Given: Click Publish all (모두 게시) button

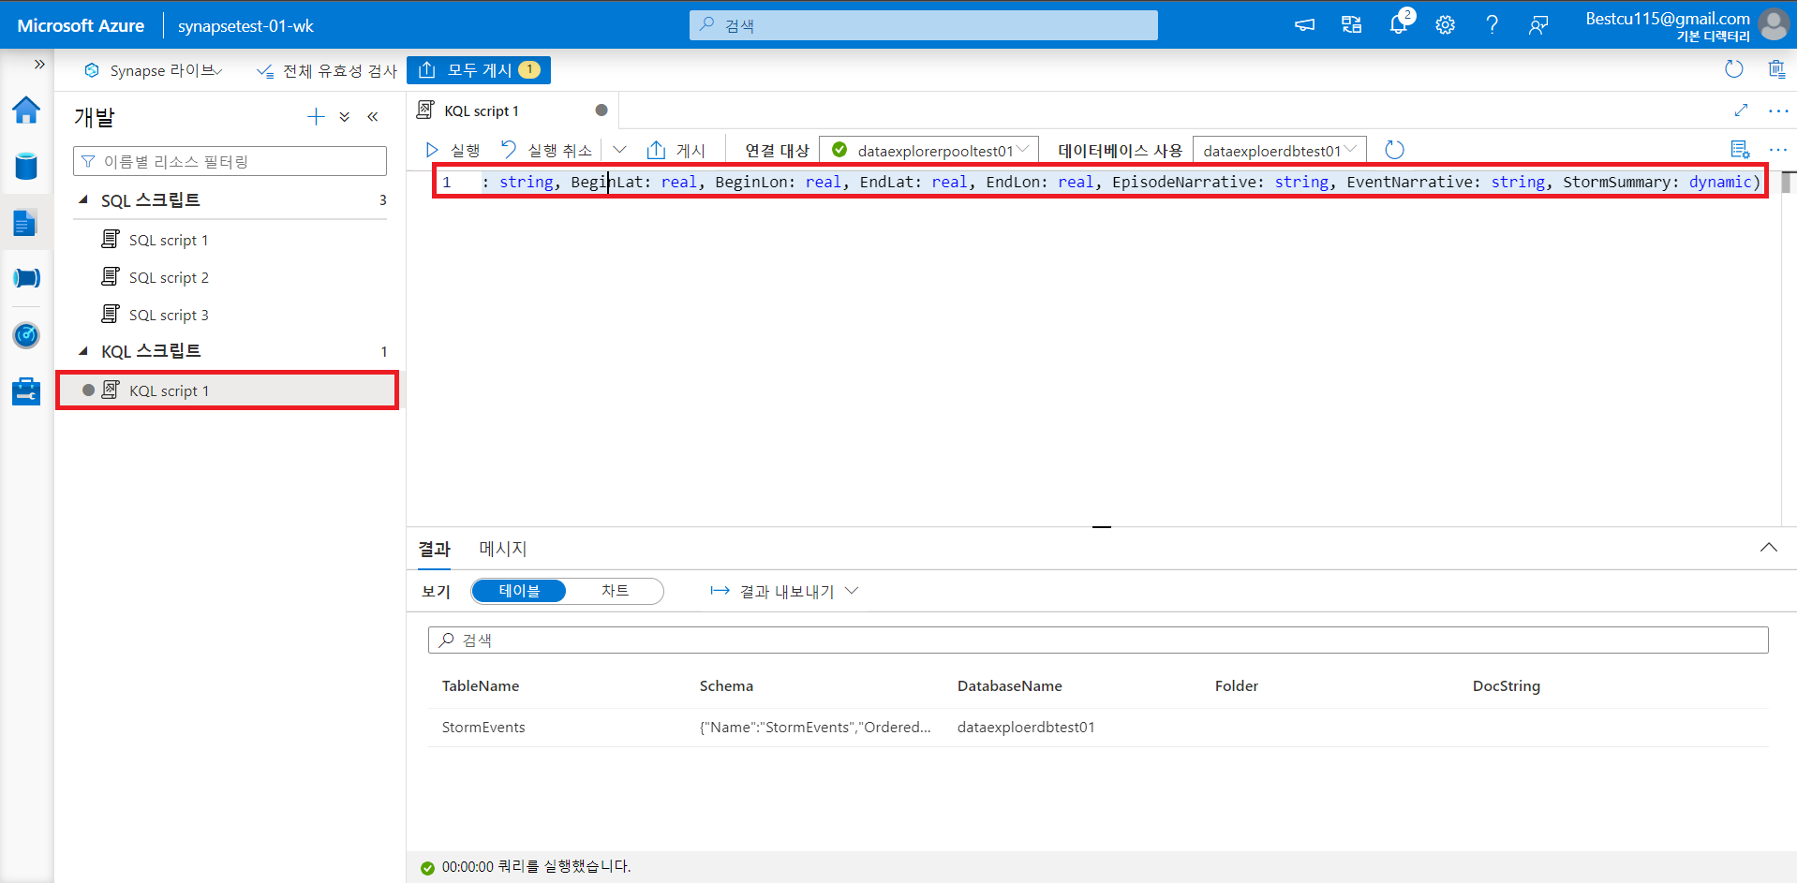Looking at the screenshot, I should [479, 70].
